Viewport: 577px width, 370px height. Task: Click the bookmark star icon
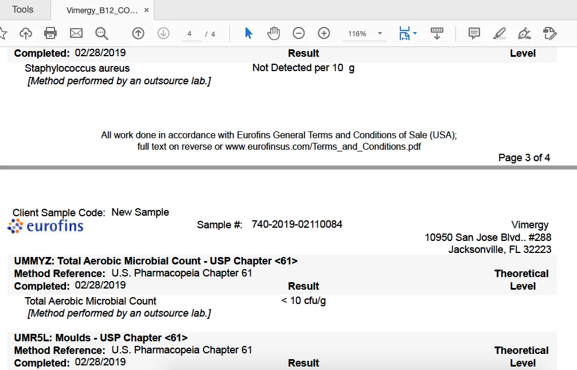coord(3,33)
